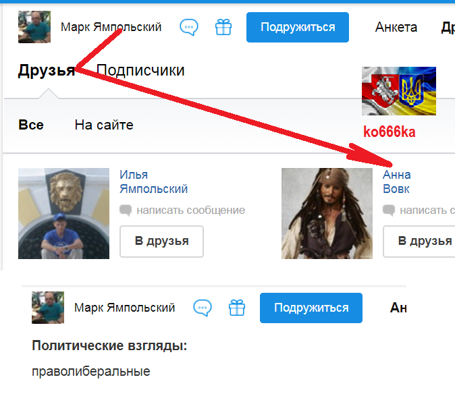455x394 pixels.
Task: Select the 'Друзья' tab
Action: [x=46, y=70]
